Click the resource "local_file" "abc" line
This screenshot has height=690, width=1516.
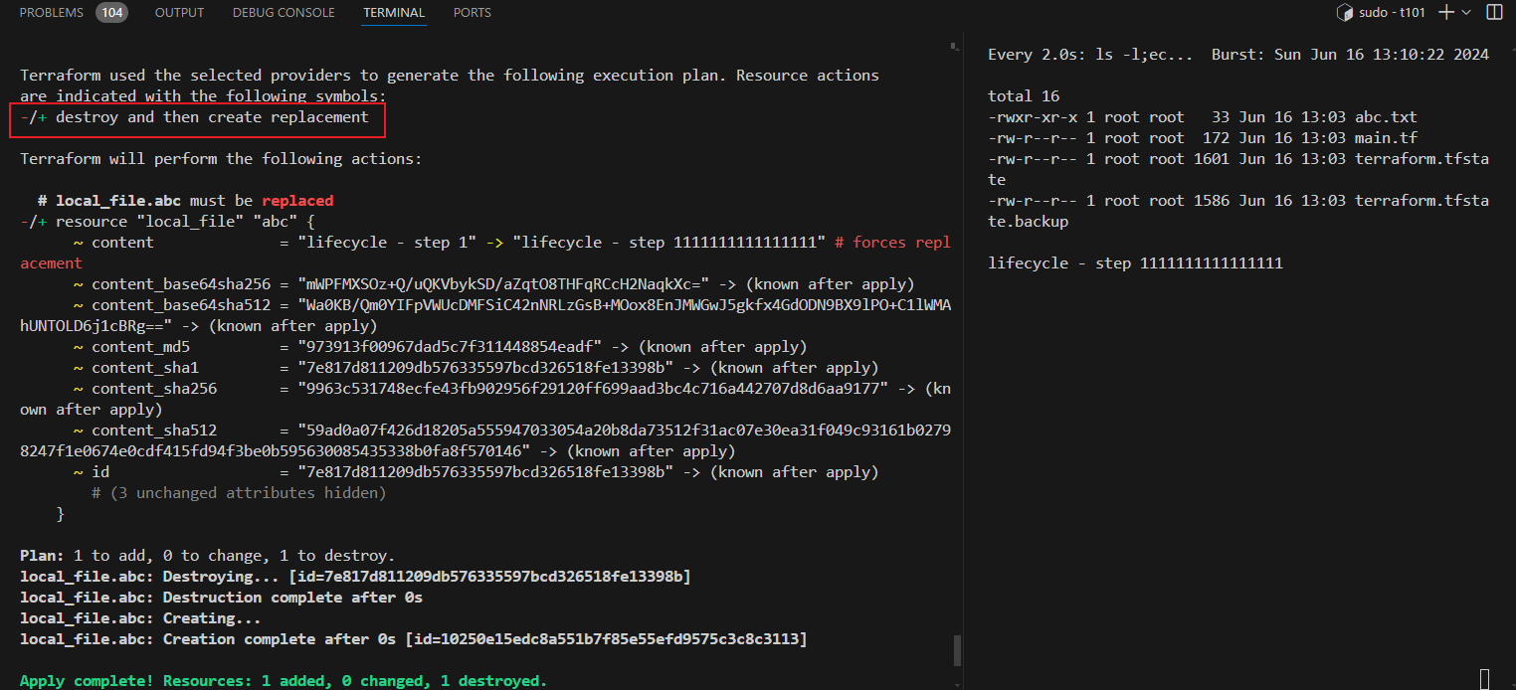click(x=167, y=222)
